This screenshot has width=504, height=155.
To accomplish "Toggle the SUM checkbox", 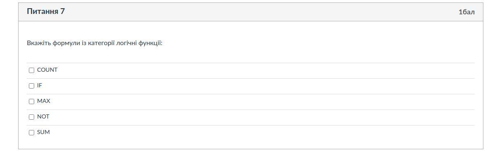I will pyautogui.click(x=31, y=132).
